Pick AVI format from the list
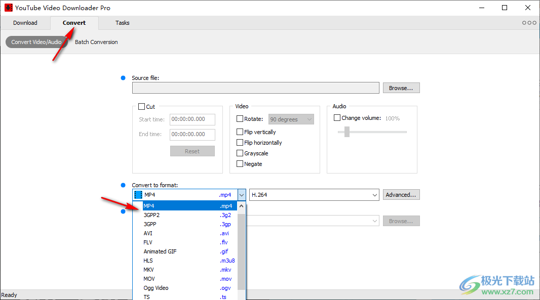540x300 pixels. coord(190,233)
